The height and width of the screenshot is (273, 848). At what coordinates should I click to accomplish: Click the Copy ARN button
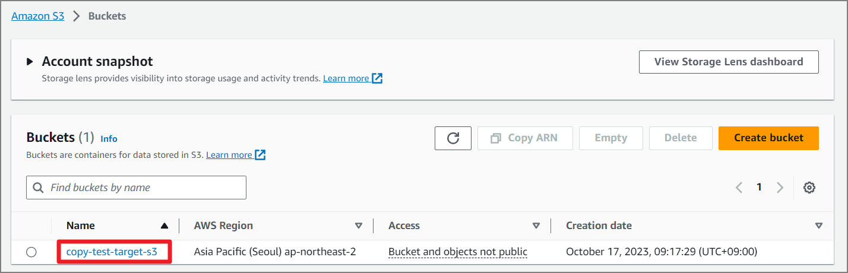click(525, 138)
